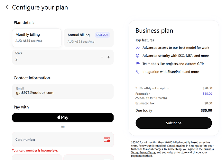Click the folder icon for team tools
The width and height of the screenshot is (222, 160).
[x=138, y=64]
